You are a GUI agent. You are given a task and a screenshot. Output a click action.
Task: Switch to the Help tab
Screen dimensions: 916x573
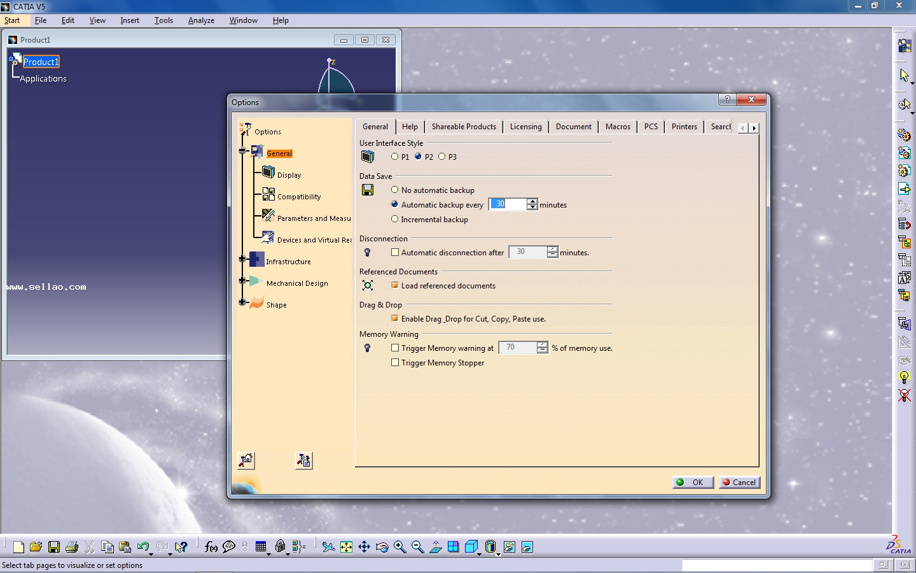tap(410, 127)
